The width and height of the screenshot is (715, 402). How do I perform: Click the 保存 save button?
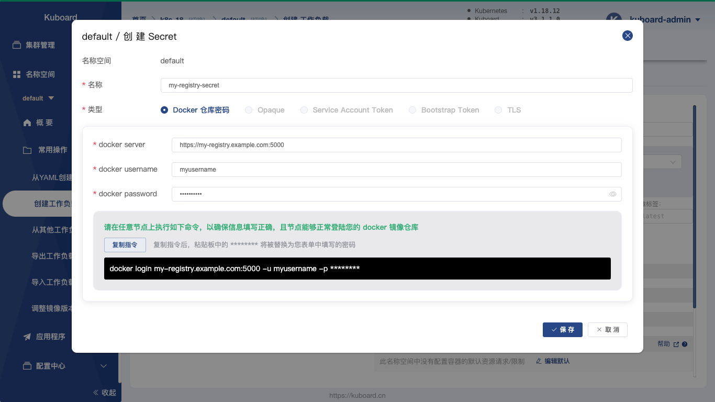(x=563, y=330)
